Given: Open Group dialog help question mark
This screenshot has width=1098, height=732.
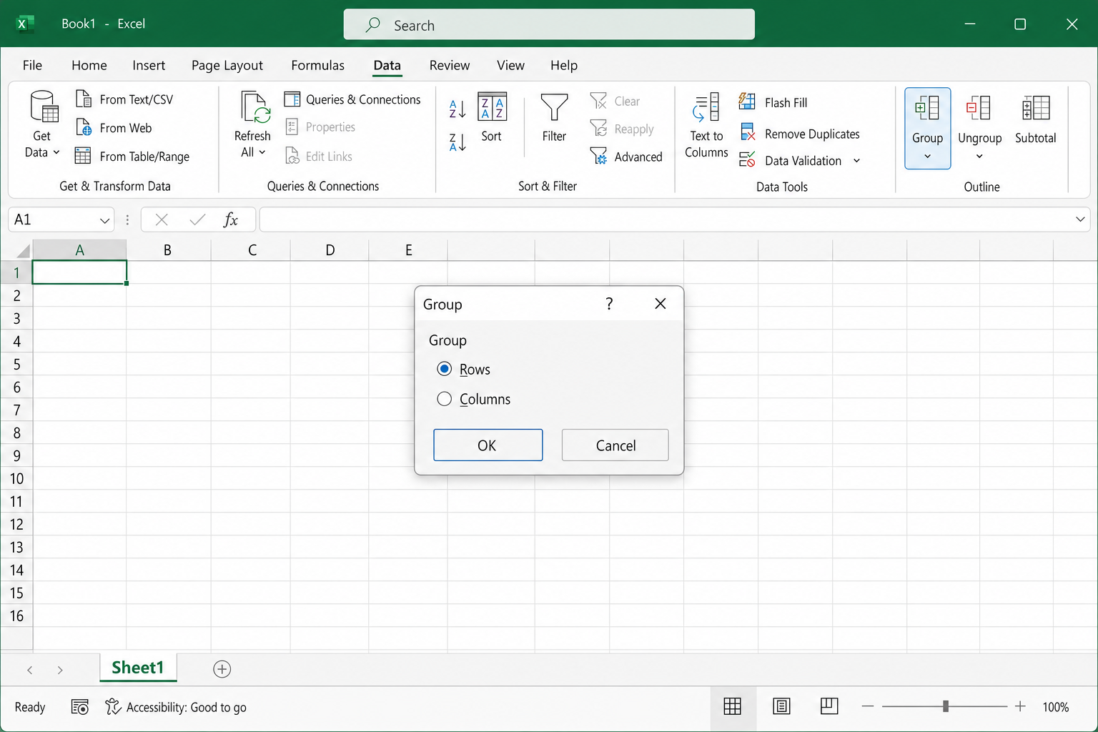Looking at the screenshot, I should [609, 304].
